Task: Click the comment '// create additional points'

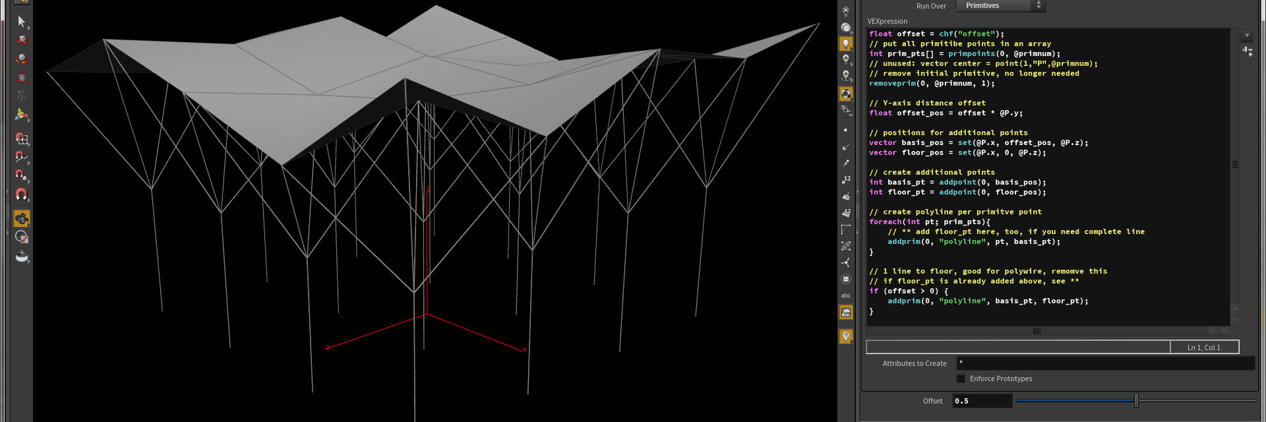Action: point(932,172)
